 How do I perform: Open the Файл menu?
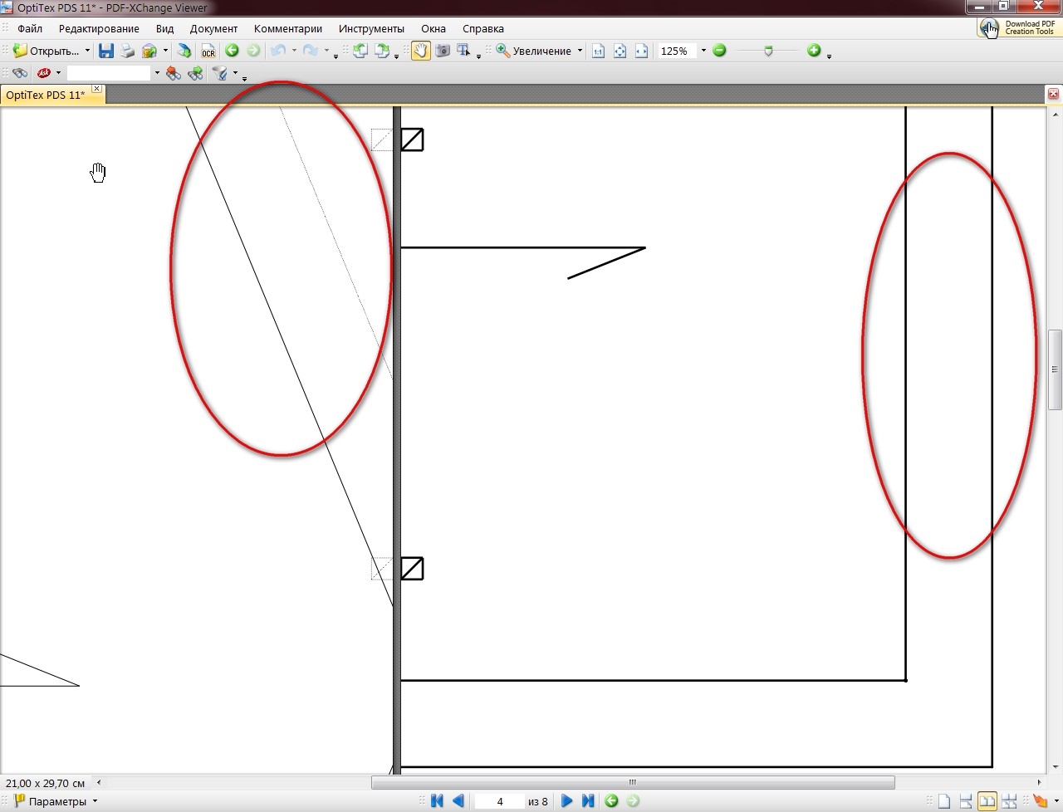[x=30, y=28]
